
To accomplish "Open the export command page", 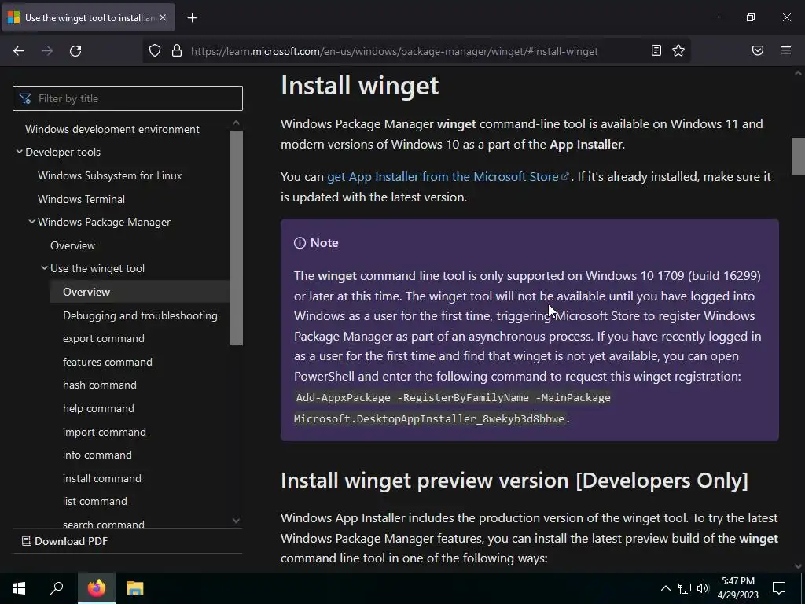I will (103, 338).
